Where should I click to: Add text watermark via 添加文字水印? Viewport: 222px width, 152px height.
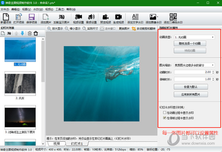[x=135, y=18]
